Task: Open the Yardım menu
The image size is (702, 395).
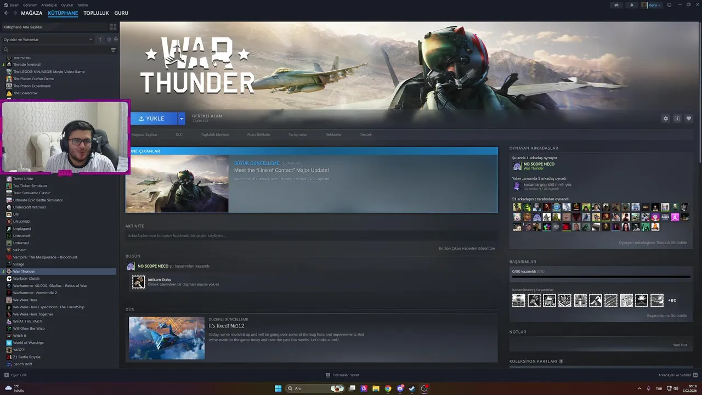Action: coord(82,5)
